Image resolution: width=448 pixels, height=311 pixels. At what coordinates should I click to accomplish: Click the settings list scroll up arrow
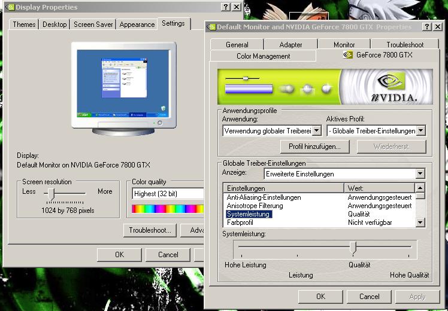coord(420,188)
